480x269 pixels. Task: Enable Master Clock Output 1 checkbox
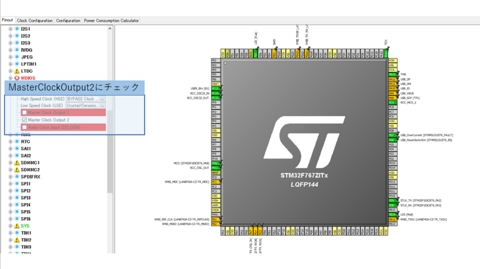coord(24,113)
